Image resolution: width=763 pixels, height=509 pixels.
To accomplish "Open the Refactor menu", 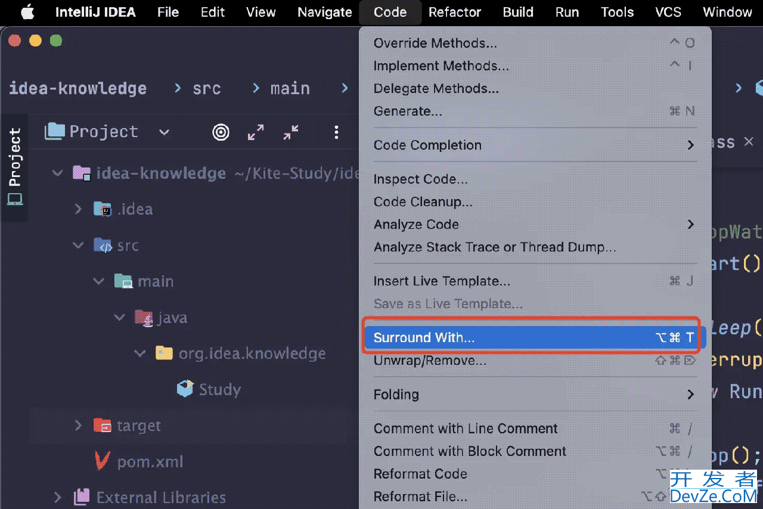I will [455, 12].
